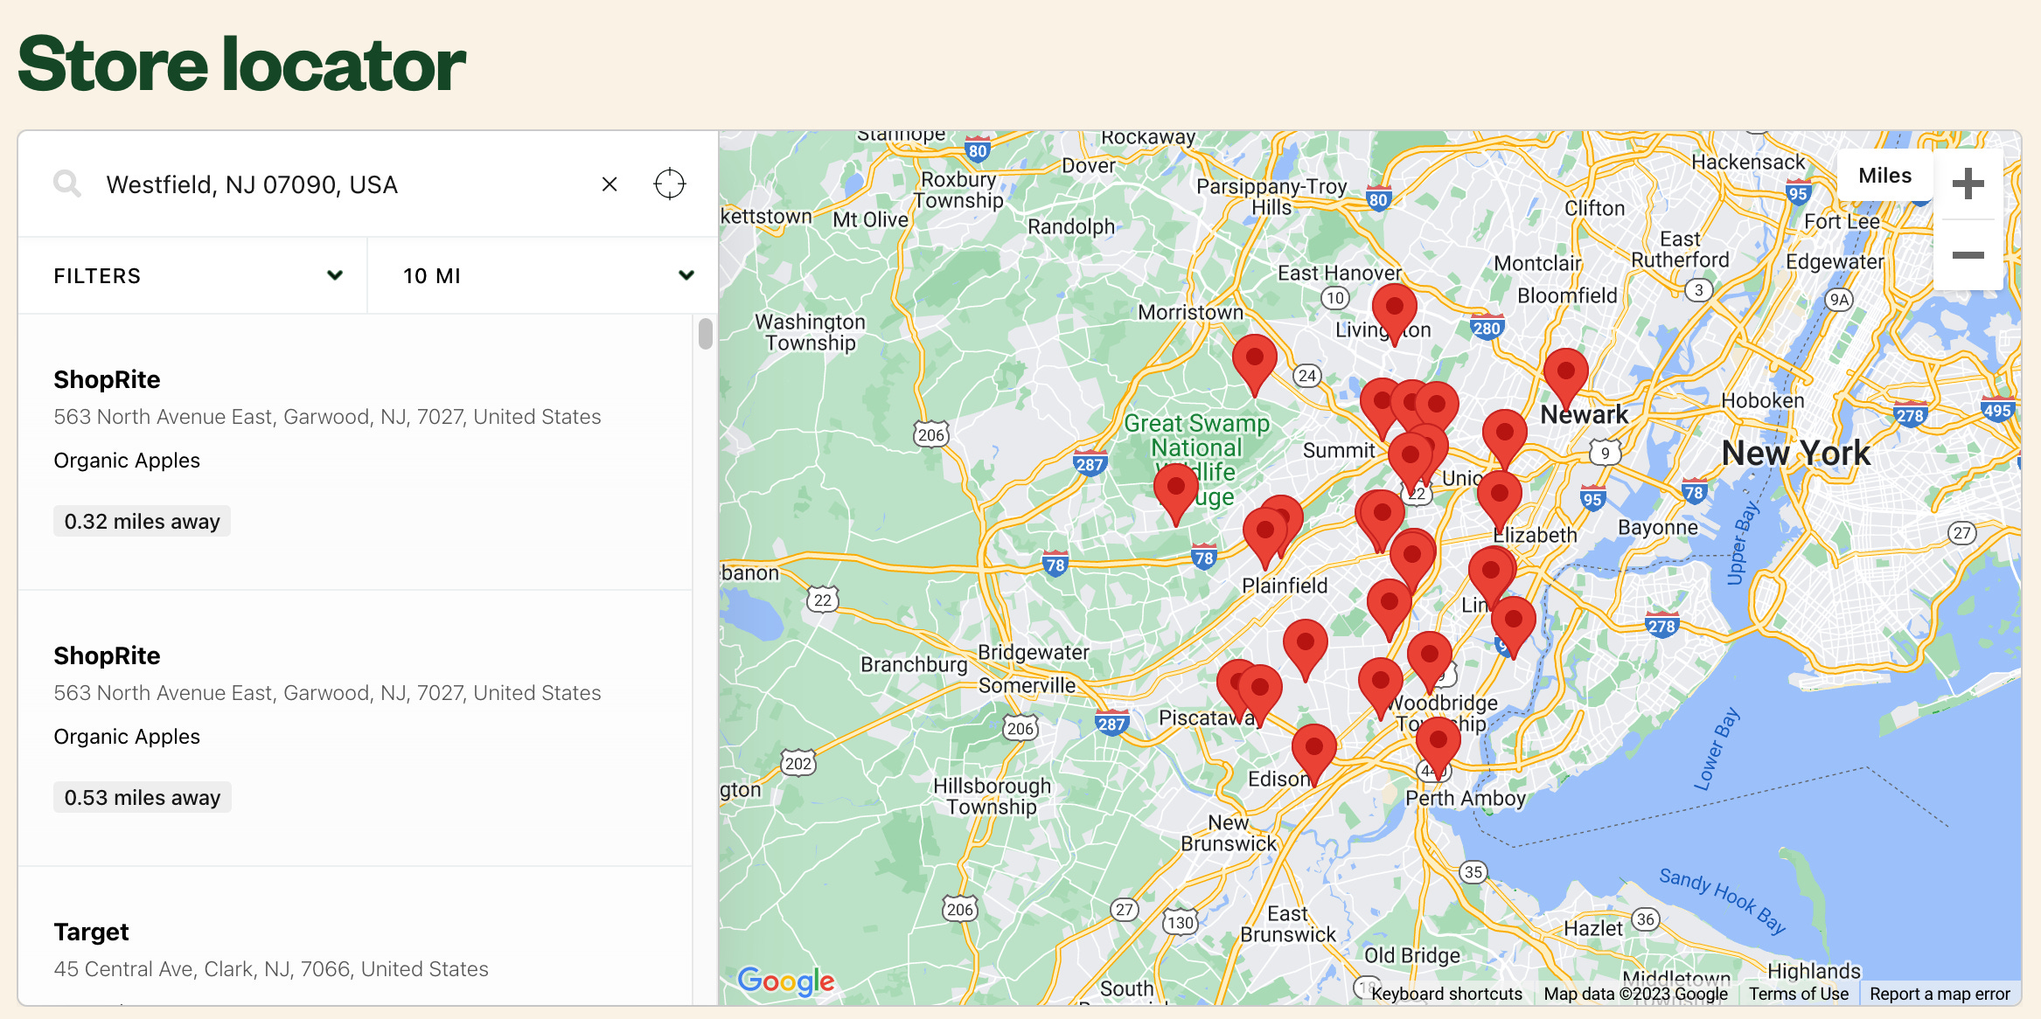This screenshot has height=1019, width=2041.
Task: Click the 0.32 miles away badge
Action: [x=142, y=522]
